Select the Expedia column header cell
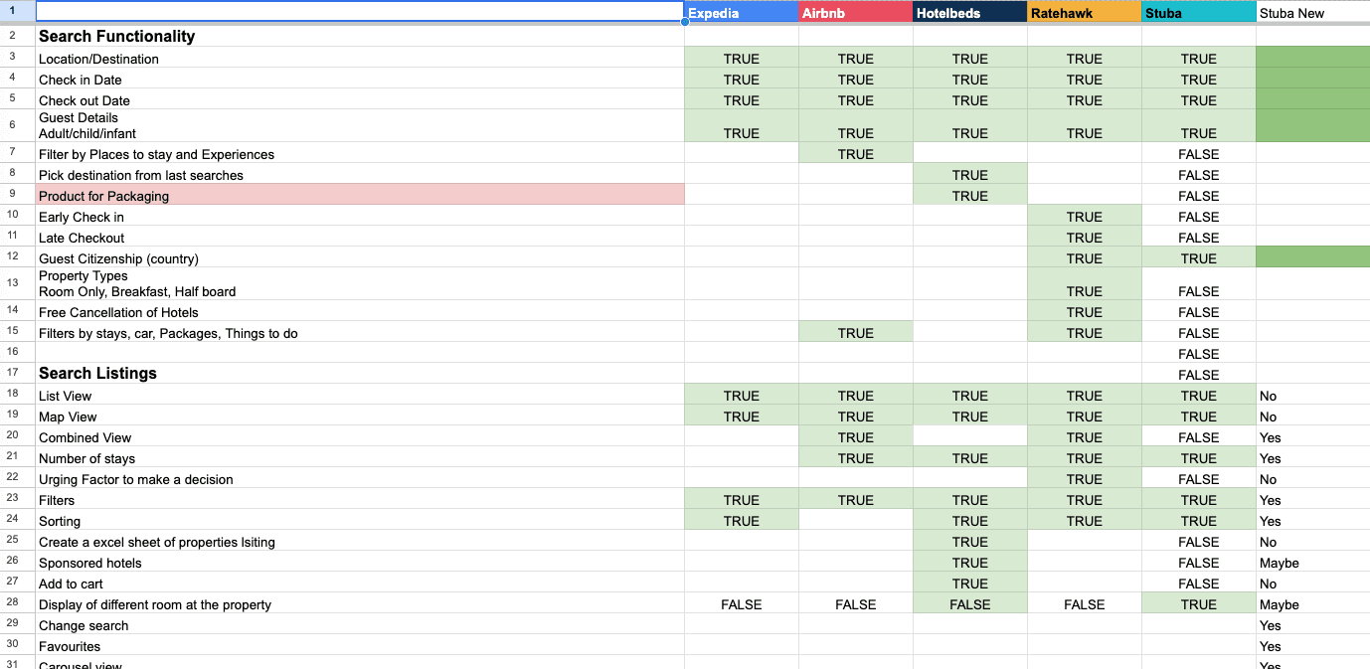The width and height of the screenshot is (1370, 669). pos(742,13)
